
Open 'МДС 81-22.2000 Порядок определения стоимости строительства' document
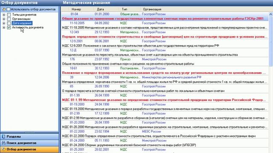click(159, 136)
